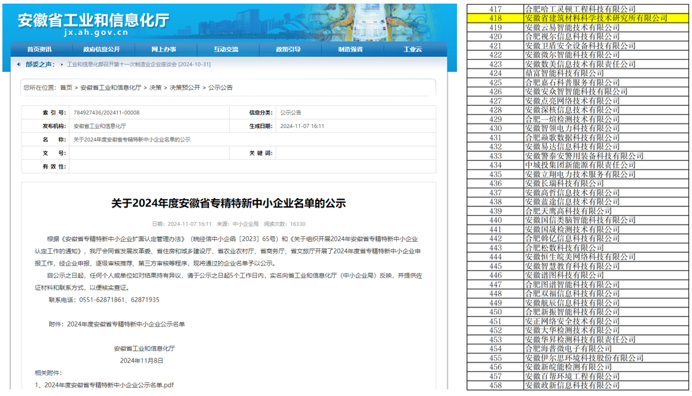The height and width of the screenshot is (396, 692).
Task: Click the 附件 line naming the 公示名单
Action: (117, 324)
